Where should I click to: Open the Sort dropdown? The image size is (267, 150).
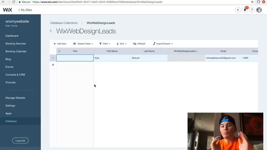coord(121,44)
